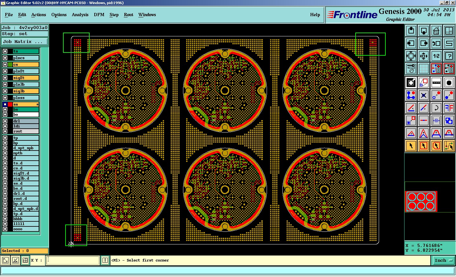
Task: Click the panel overview thumbnail
Action: [x=421, y=201]
